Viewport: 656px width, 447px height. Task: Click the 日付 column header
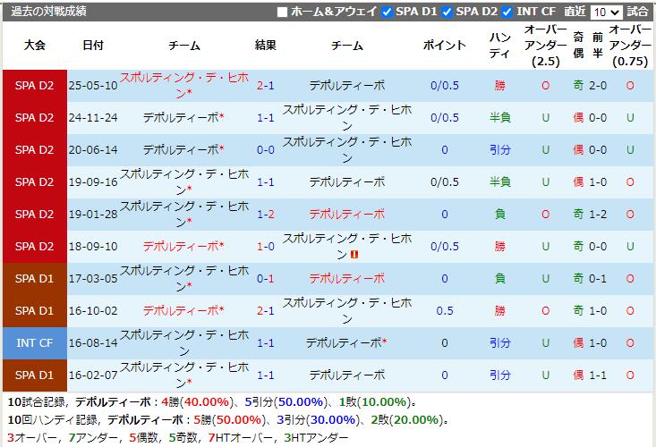[x=93, y=45]
